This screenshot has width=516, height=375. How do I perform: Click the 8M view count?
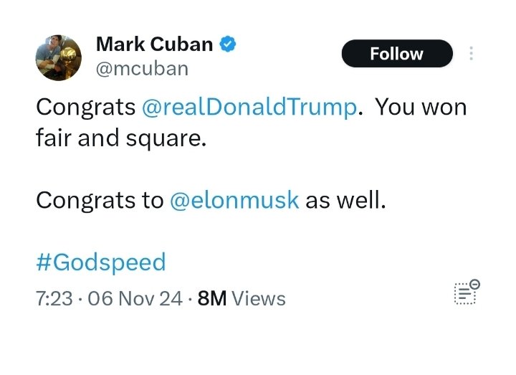click(x=211, y=298)
